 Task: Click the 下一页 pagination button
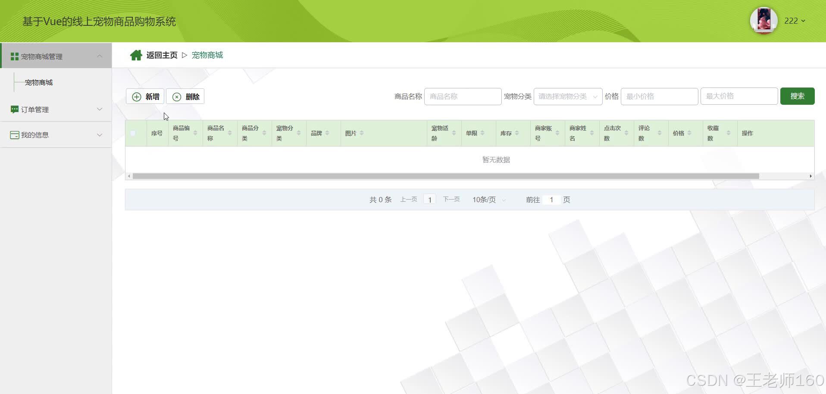pos(451,200)
